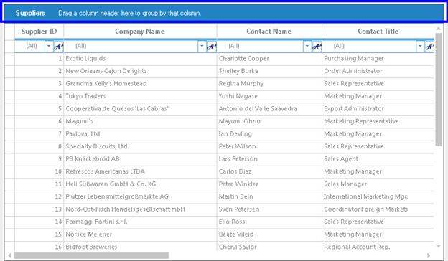Select the PB Knäckebröd AB cell
Viewport: 448px width, 261px height.
tap(140, 159)
